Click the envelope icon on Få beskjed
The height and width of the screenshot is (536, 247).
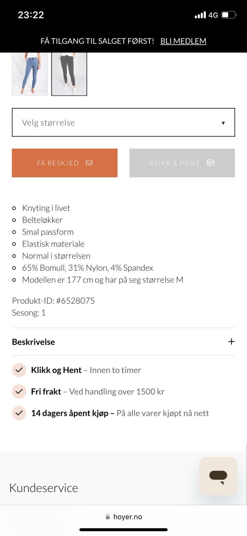pos(89,163)
